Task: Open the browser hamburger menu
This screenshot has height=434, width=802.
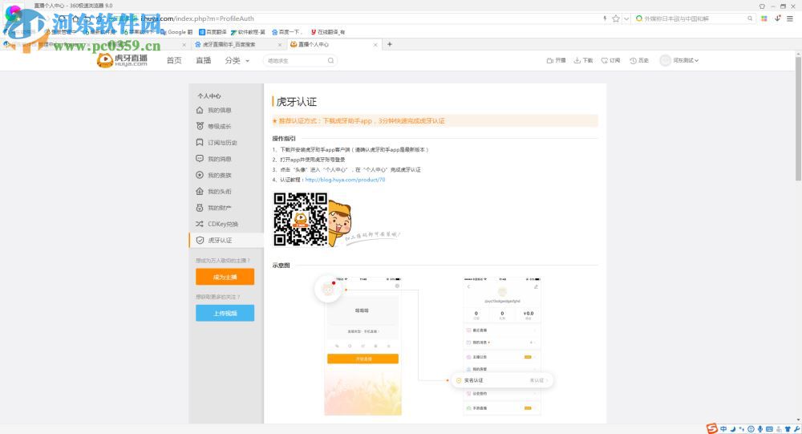Action: click(790, 18)
